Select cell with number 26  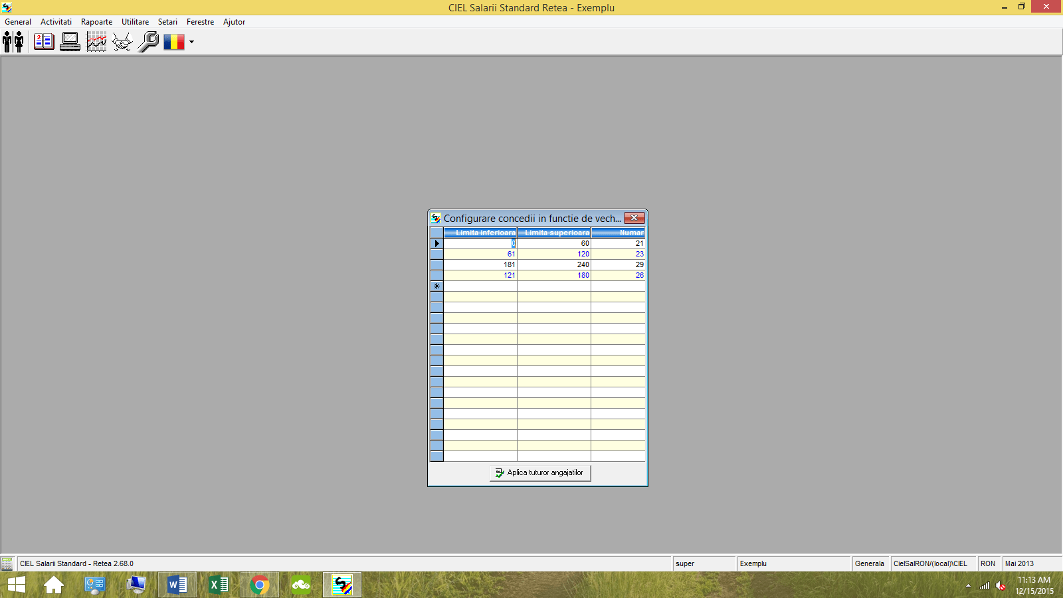click(x=618, y=275)
